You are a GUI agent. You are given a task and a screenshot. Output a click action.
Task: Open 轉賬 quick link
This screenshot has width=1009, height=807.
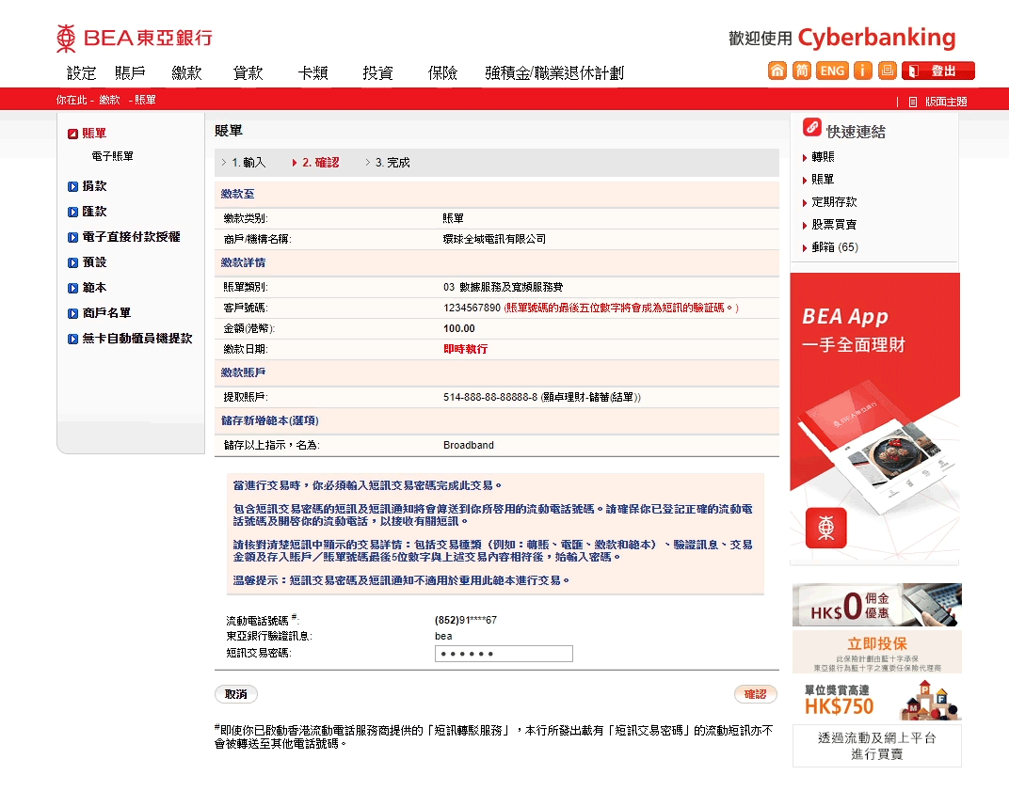823,157
